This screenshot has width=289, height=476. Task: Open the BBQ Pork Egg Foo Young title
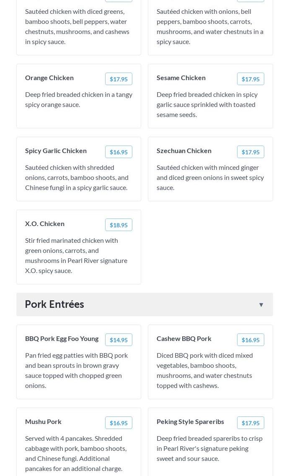pyautogui.click(x=62, y=339)
